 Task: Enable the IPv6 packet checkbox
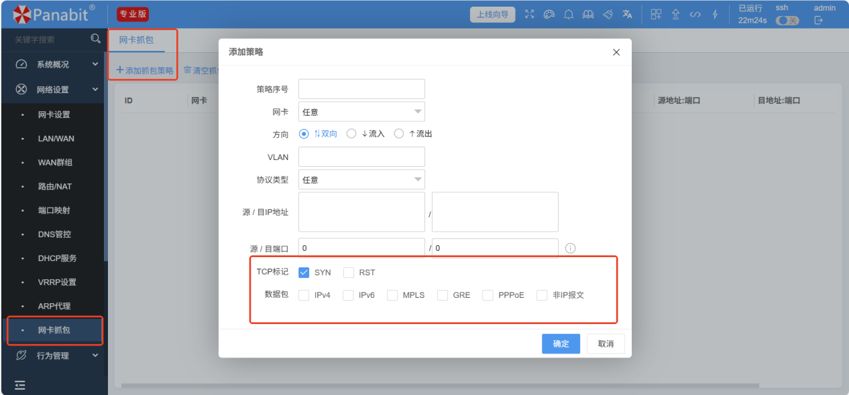tap(348, 295)
